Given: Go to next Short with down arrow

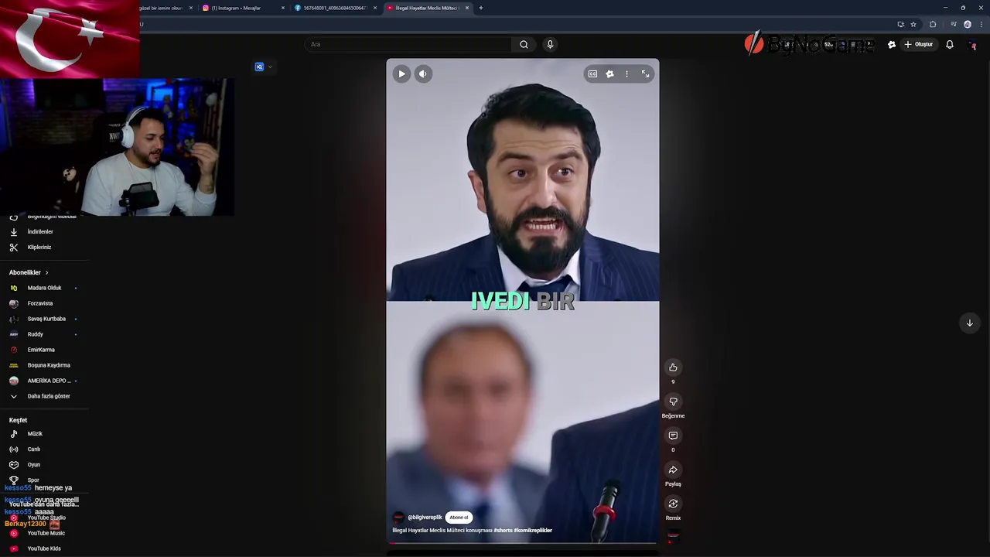Looking at the screenshot, I should point(969,323).
